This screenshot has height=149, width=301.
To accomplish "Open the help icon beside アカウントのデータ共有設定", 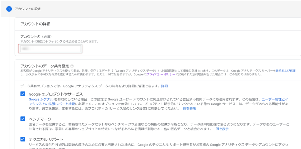I will click(x=72, y=66).
